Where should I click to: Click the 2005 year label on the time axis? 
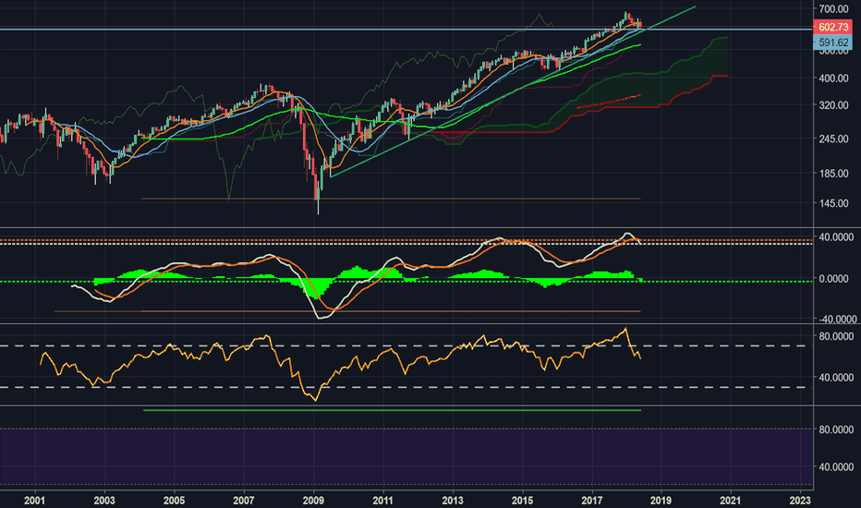[x=174, y=501]
